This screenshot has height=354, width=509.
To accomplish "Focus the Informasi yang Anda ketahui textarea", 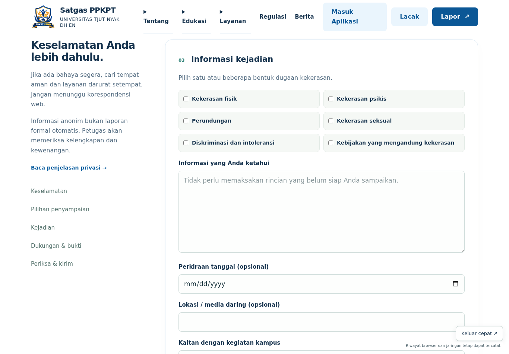I will pos(322,212).
